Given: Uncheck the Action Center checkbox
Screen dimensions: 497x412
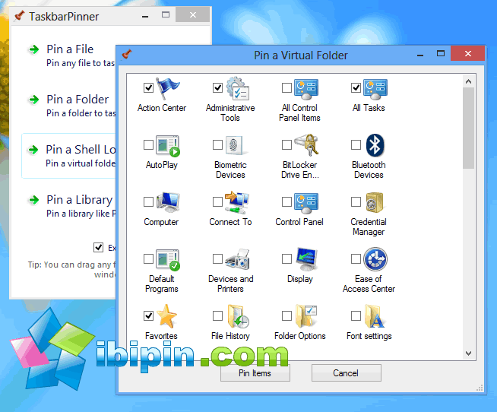Looking at the screenshot, I should (x=148, y=87).
